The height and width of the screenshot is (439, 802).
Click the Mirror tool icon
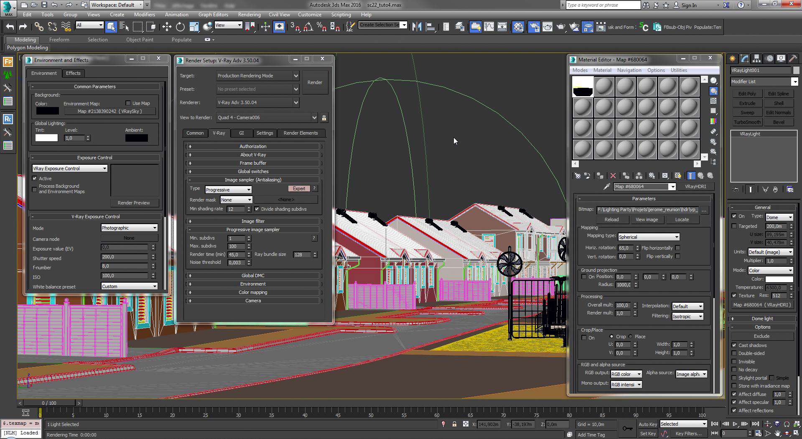click(417, 27)
